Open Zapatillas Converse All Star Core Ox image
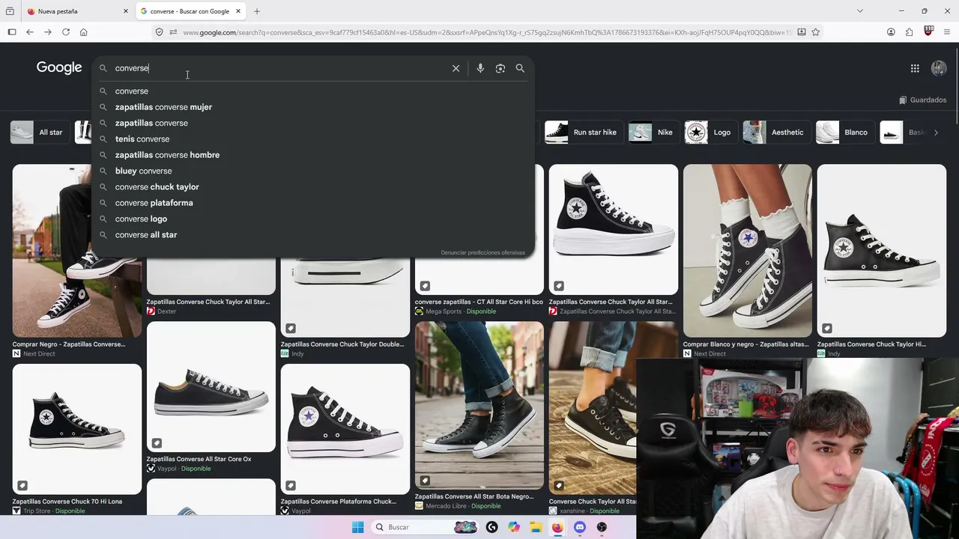 (211, 387)
